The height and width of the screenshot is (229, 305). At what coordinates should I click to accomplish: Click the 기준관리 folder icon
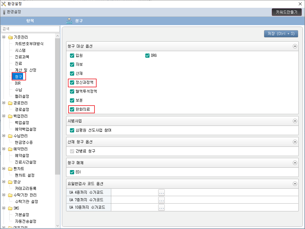tap(10, 37)
